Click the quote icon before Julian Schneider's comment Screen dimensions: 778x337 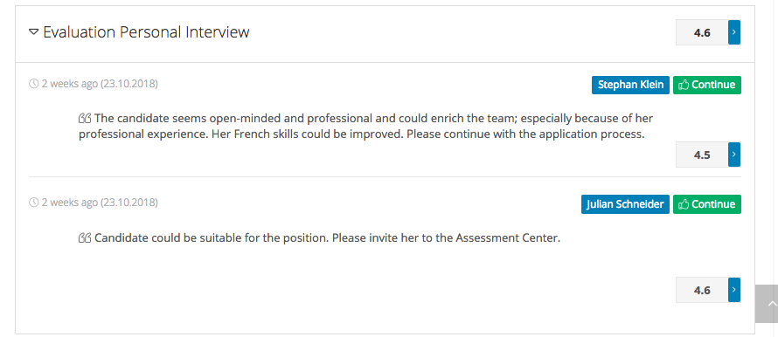pyautogui.click(x=85, y=237)
